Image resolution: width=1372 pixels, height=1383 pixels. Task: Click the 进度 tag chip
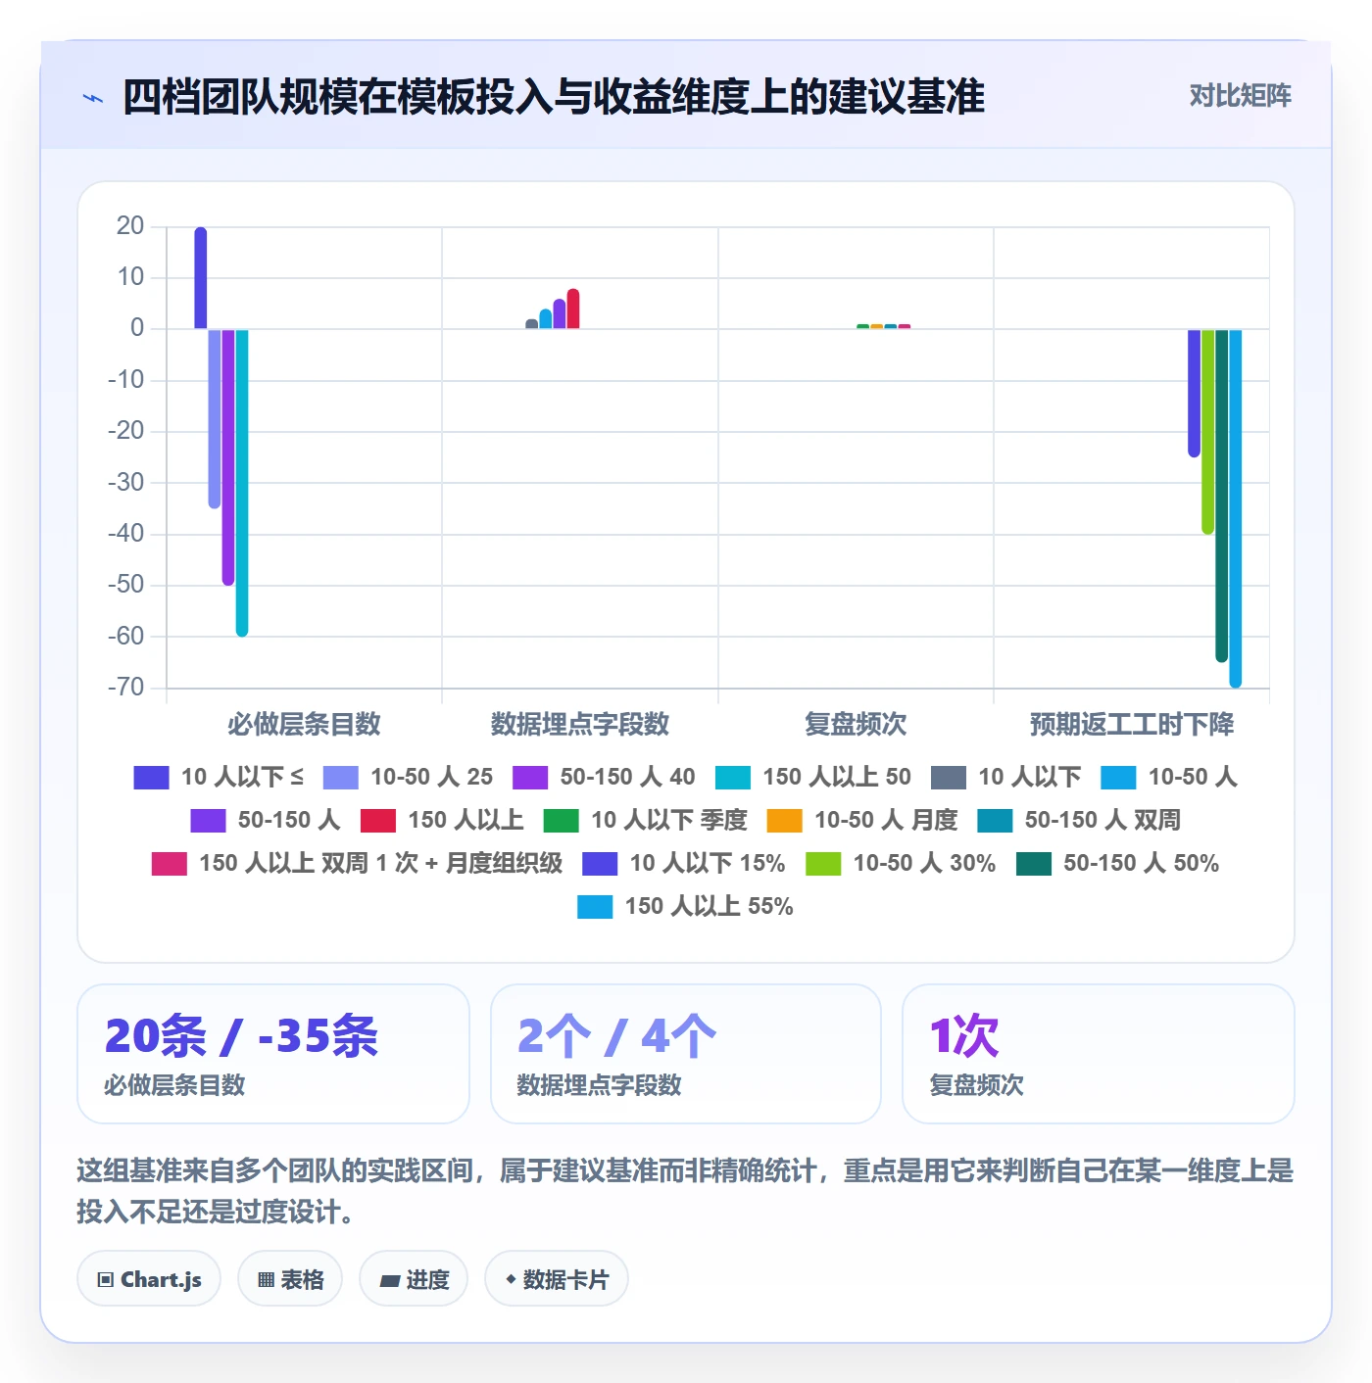[414, 1279]
